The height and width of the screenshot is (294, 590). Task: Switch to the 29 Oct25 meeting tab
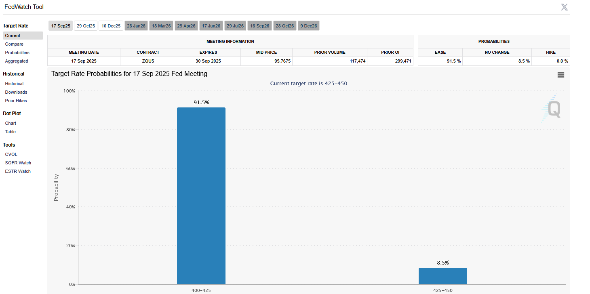[x=86, y=26]
